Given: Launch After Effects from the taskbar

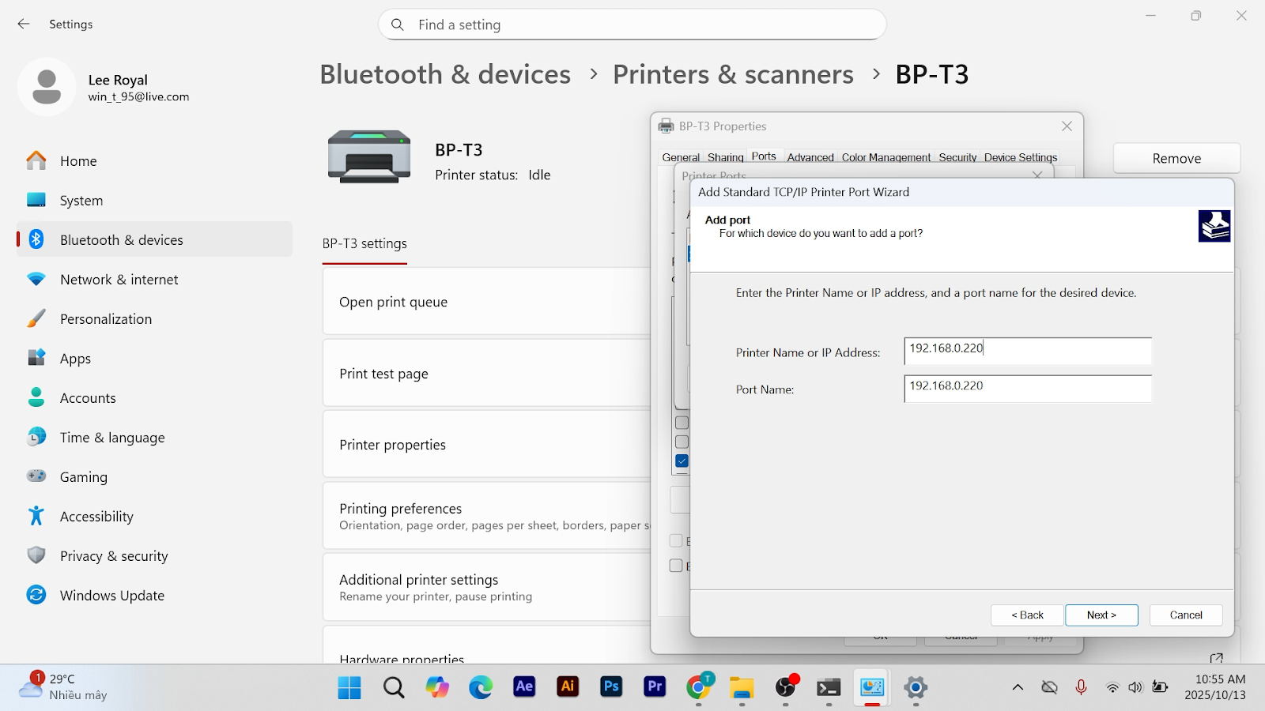Looking at the screenshot, I should pos(524,687).
